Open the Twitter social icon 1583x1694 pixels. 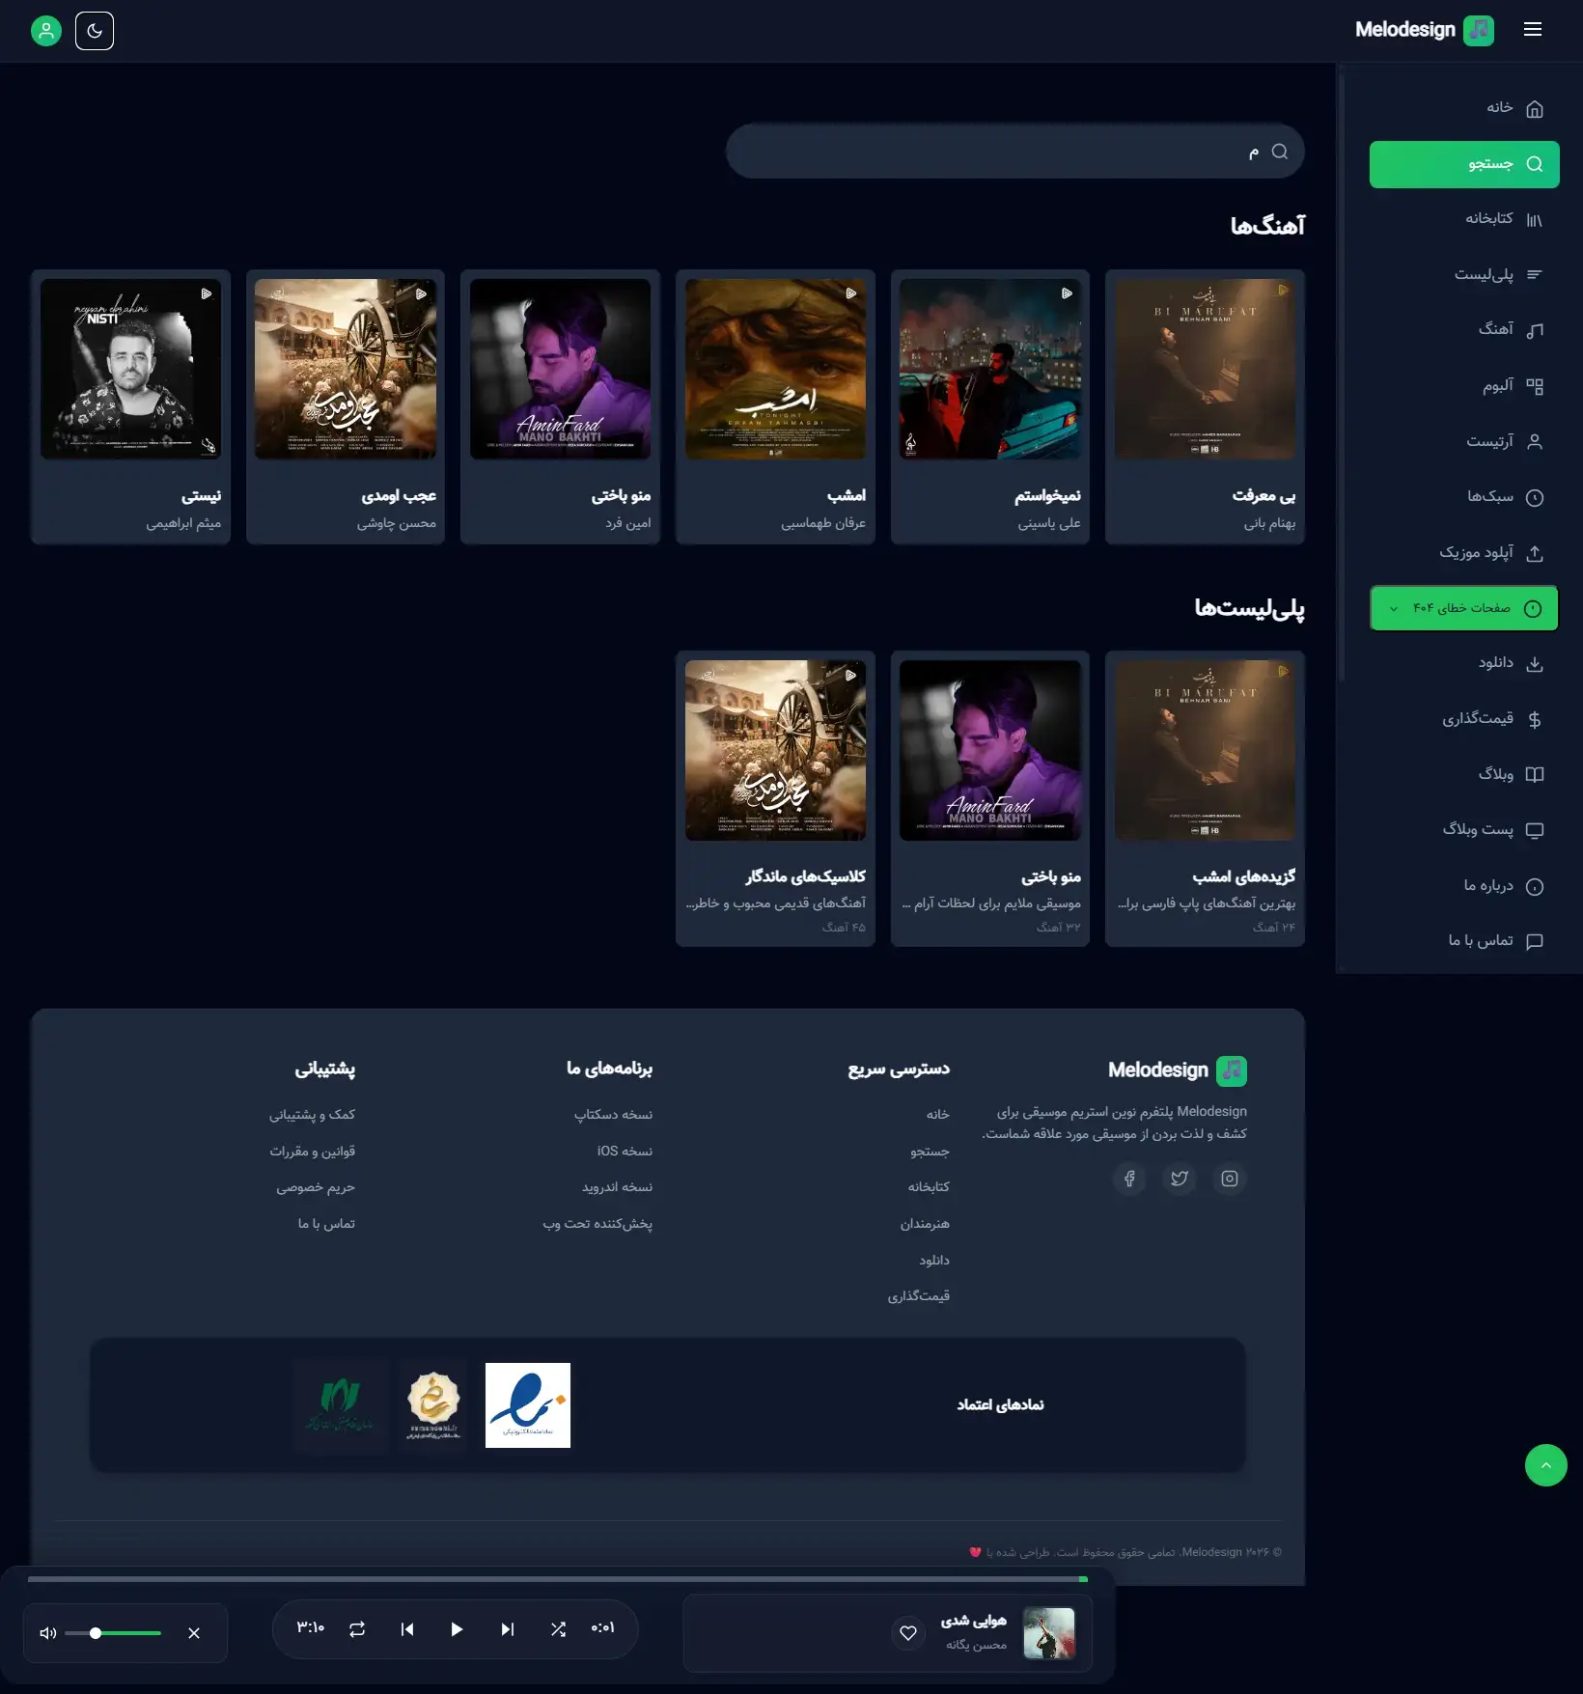pyautogui.click(x=1180, y=1179)
